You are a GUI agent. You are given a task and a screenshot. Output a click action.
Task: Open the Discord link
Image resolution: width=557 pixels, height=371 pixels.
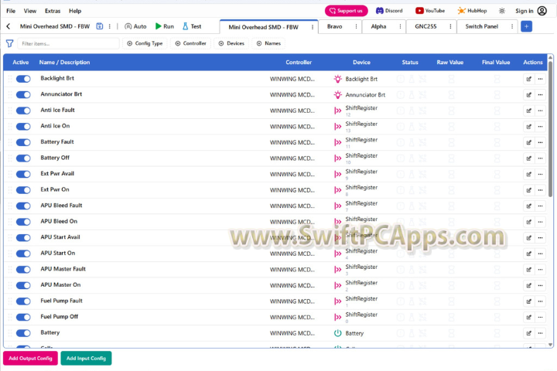[x=389, y=11]
